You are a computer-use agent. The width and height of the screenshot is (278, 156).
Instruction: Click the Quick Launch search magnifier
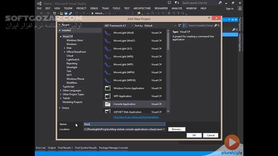(220, 3)
